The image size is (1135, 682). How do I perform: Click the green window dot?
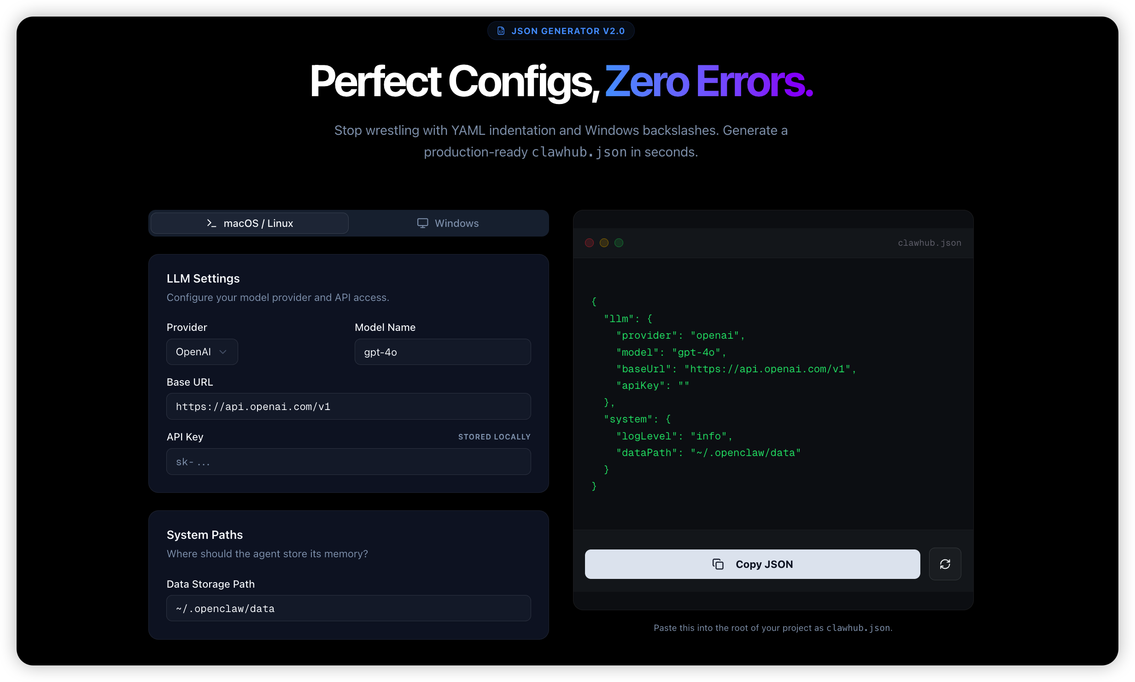pos(619,243)
